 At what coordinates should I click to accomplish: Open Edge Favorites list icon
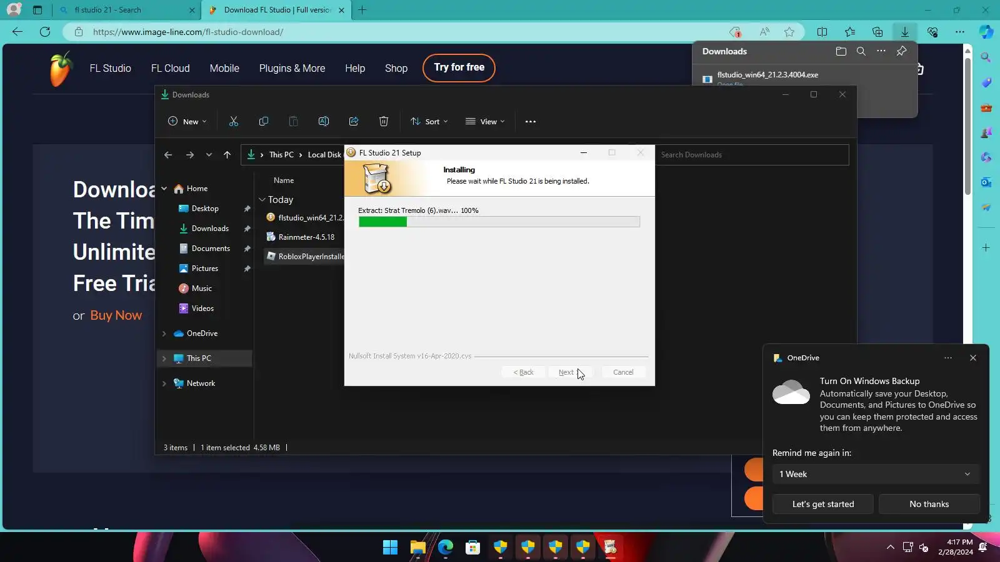click(850, 32)
